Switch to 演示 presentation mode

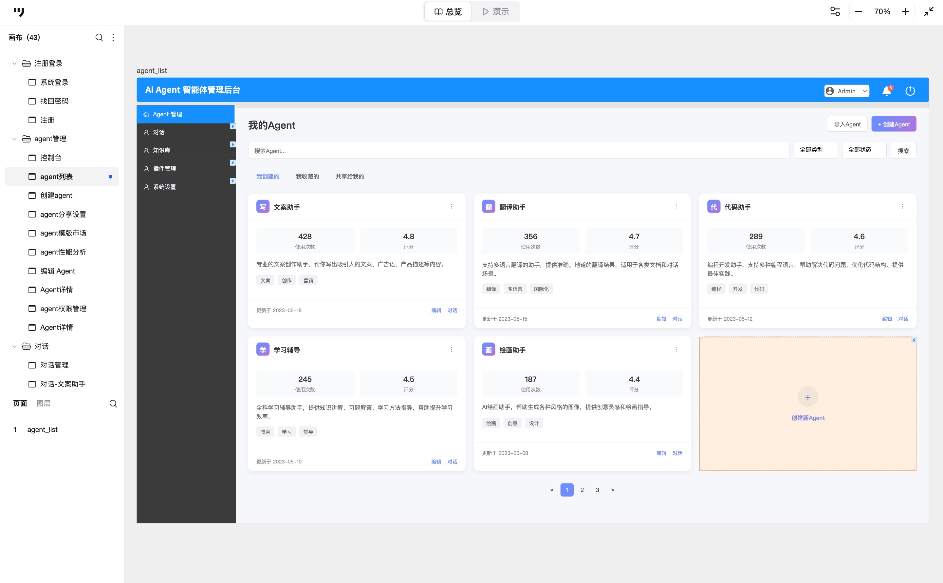click(496, 11)
